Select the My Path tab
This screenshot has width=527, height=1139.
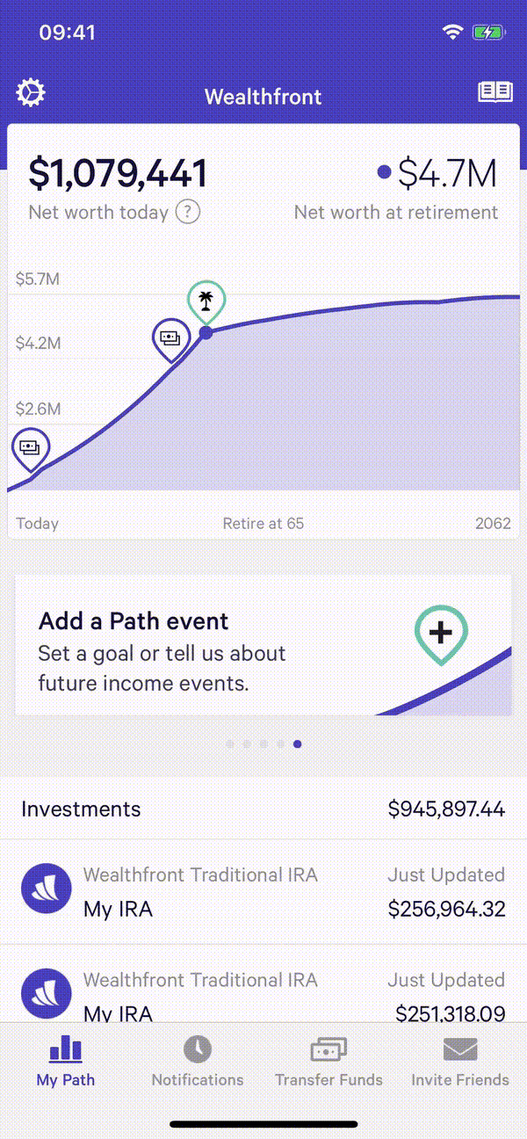point(66,1061)
